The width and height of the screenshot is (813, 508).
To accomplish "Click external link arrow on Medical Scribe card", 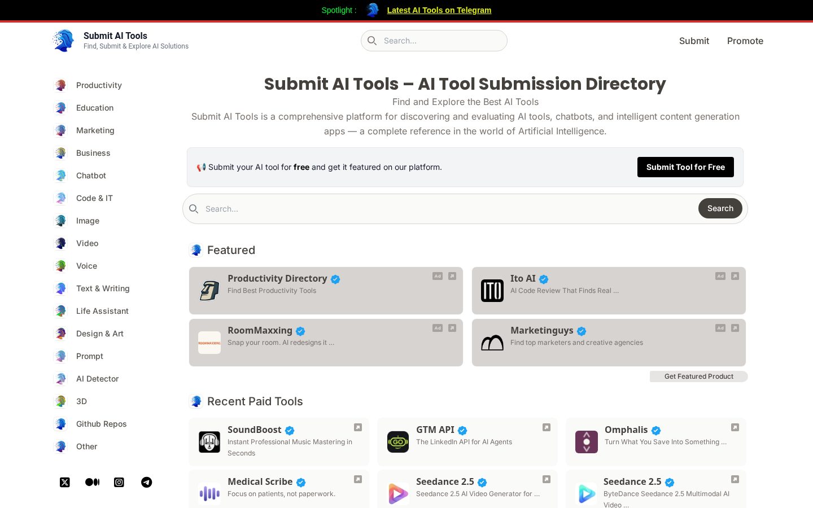I will (x=358, y=479).
